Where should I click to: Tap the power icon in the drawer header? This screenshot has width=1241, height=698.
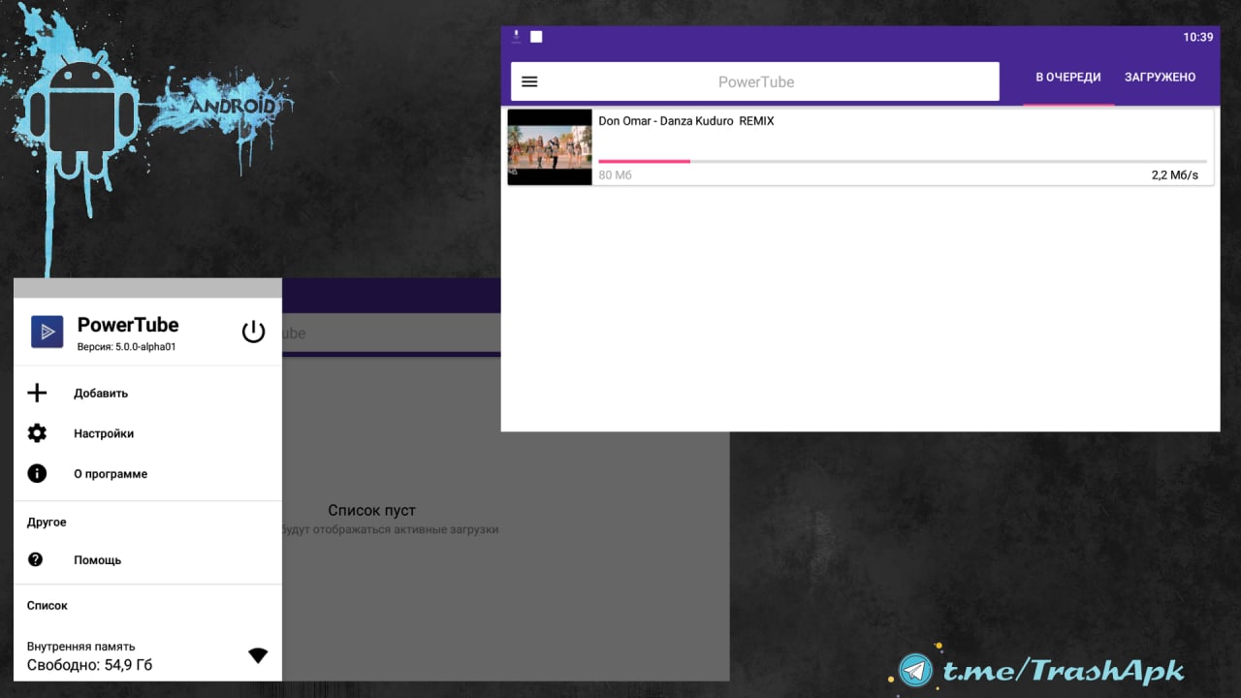[253, 332]
